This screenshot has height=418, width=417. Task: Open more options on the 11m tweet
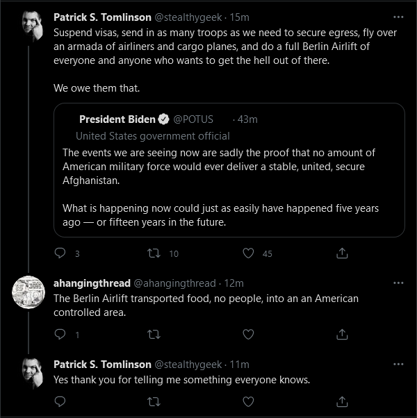[398, 364]
